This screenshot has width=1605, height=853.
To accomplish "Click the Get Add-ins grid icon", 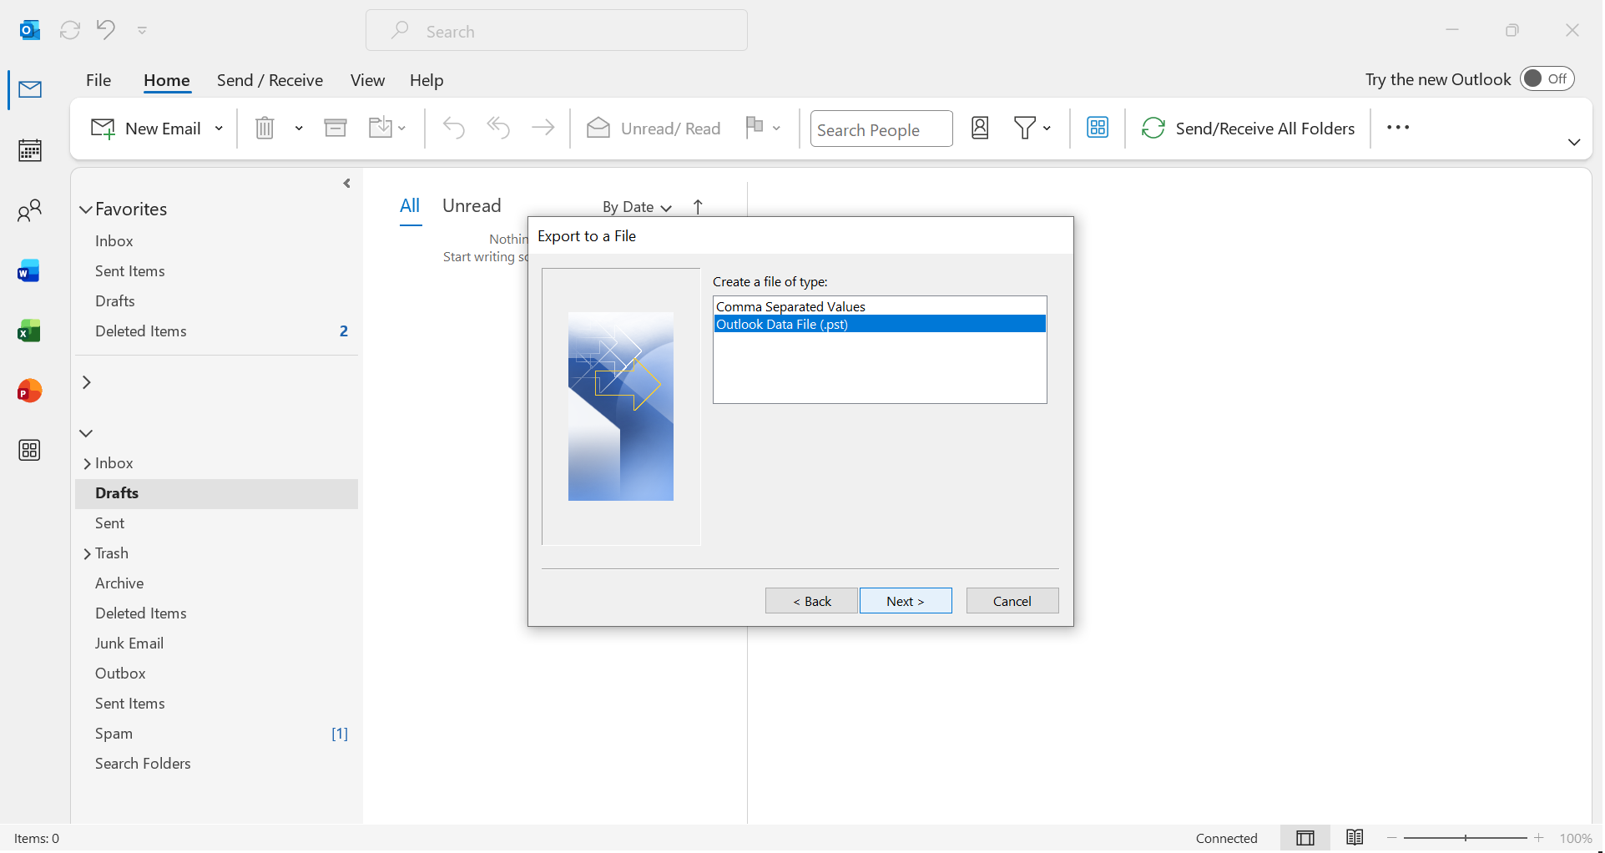I will click(1098, 128).
